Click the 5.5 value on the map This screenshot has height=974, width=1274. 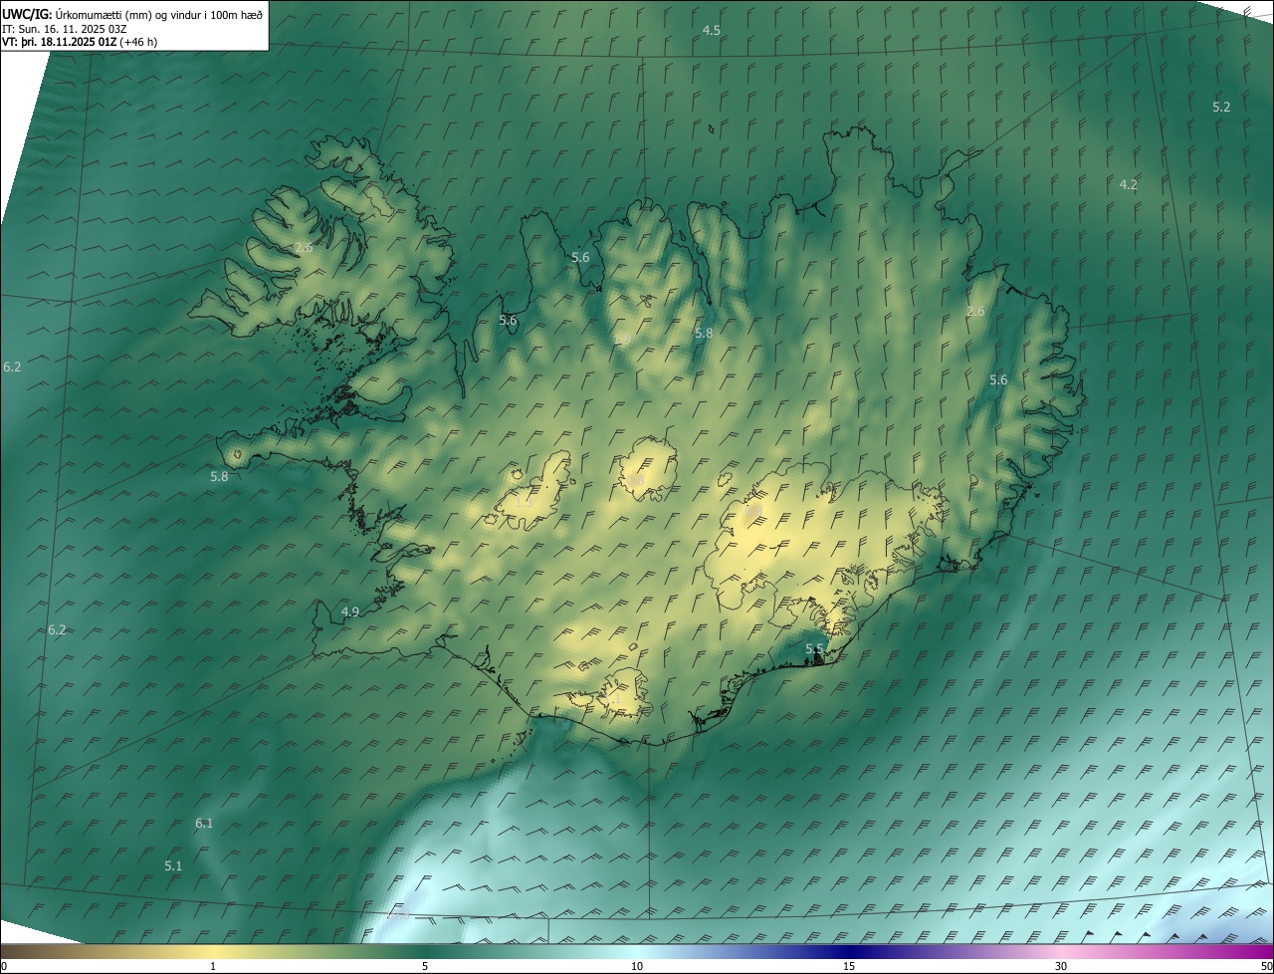click(814, 649)
